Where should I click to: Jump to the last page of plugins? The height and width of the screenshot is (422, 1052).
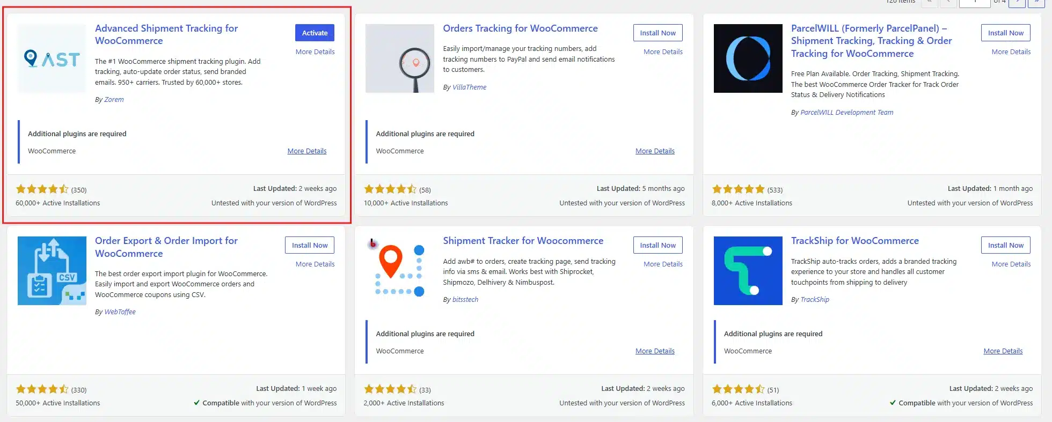[x=1036, y=3]
